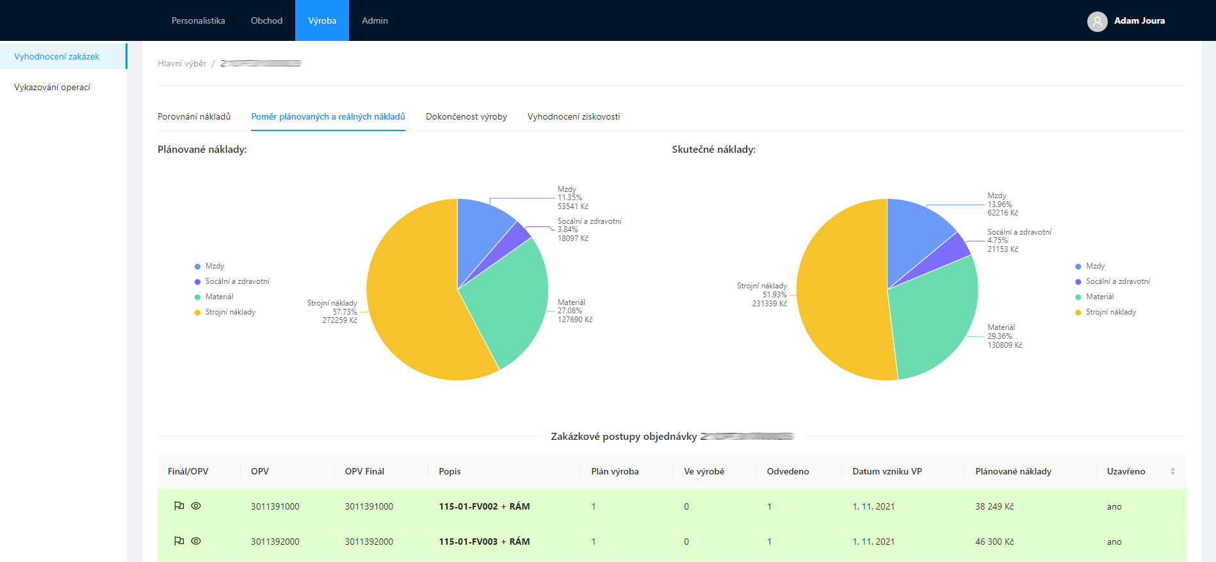Toggle Mzdy legend item in planned costs chart
1216x562 pixels.
214,266
